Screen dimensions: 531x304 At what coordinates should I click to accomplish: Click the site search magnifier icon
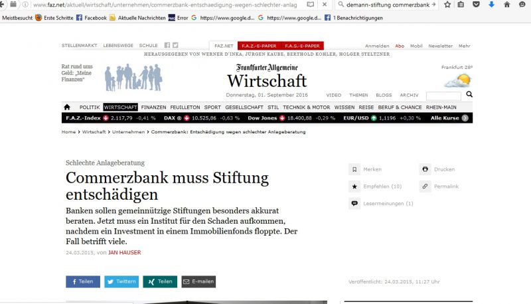469,94
